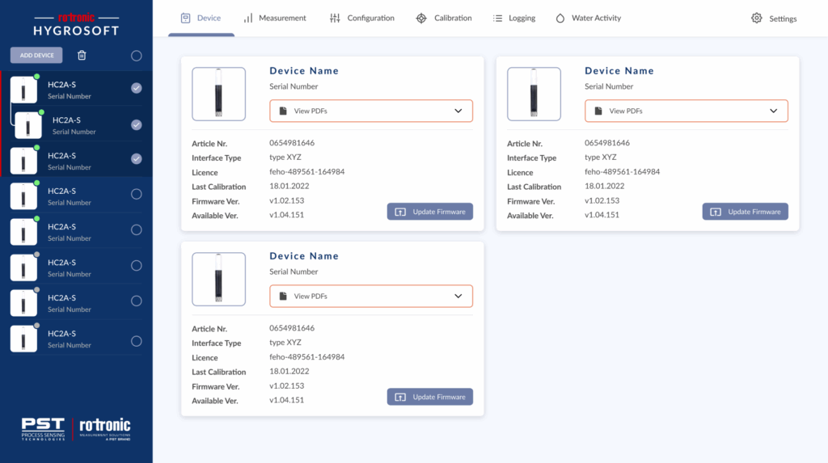Check the fourth HC2A-S device circle
Viewport: 828px width, 463px height.
pos(136,194)
